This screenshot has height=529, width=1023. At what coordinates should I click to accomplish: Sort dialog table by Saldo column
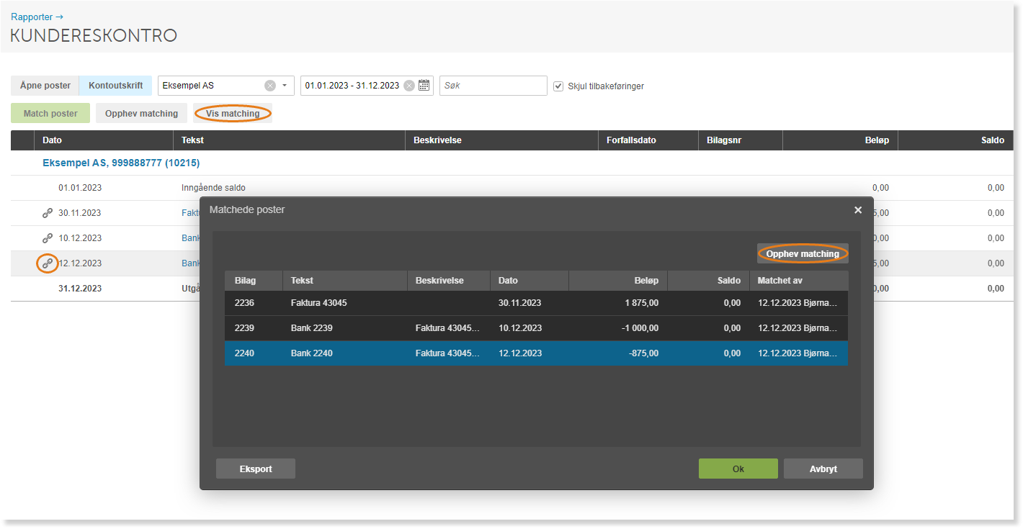(x=709, y=281)
